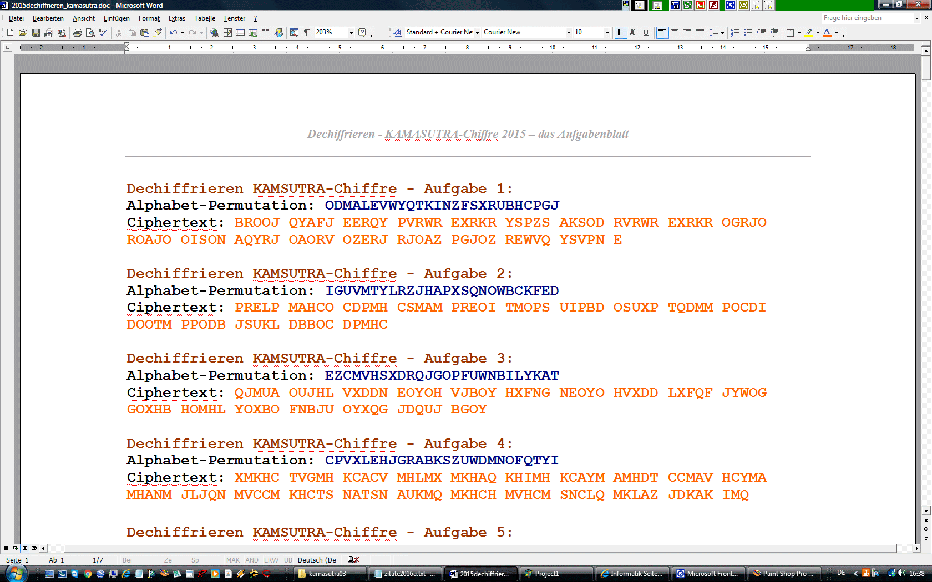Open the Courier New font dropdown
Screen dimensions: 932x582
pyautogui.click(x=569, y=33)
